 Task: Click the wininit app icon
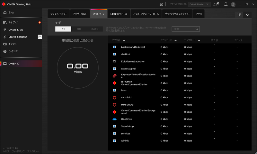(x=115, y=141)
